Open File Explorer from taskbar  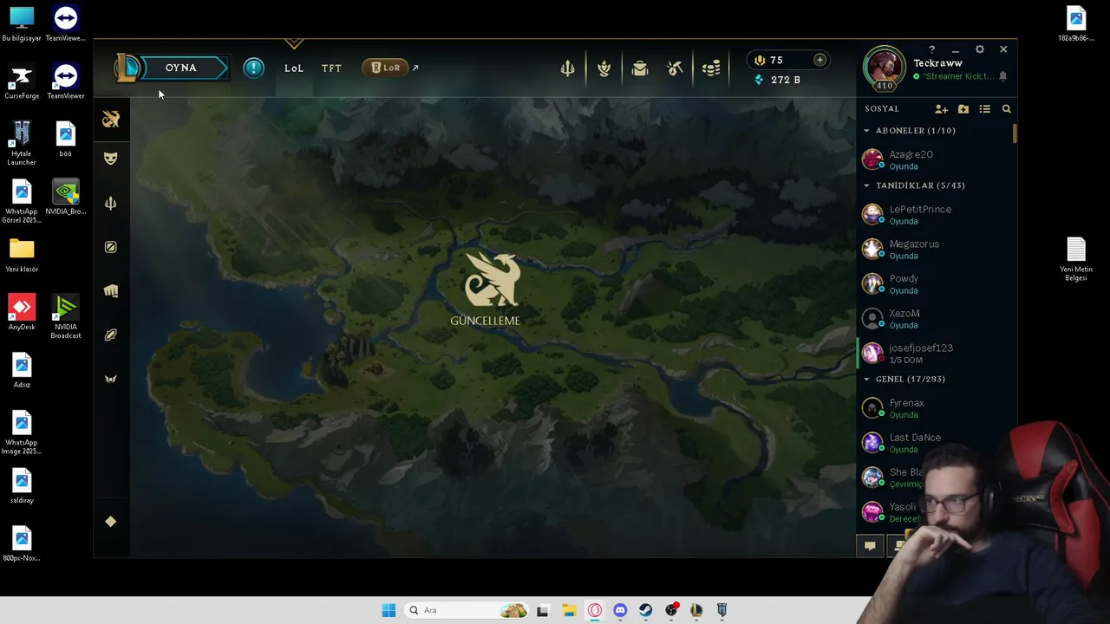coord(569,610)
